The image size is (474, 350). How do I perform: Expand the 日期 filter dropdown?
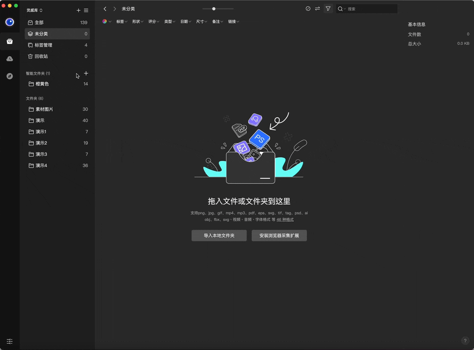click(186, 22)
